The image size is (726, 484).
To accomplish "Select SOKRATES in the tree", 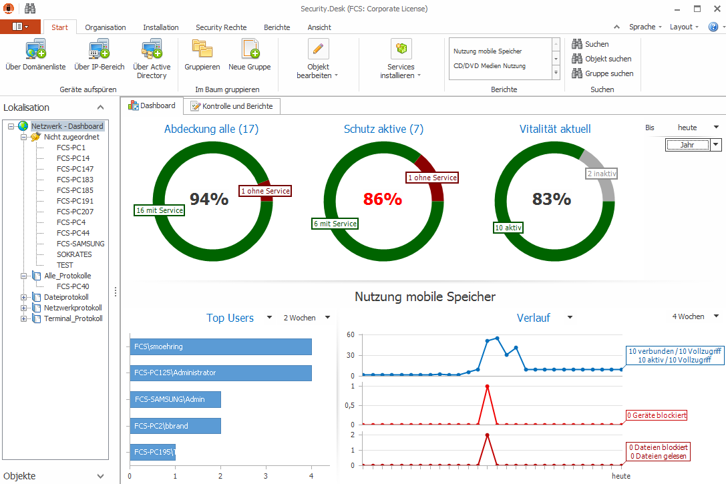I will pos(74,254).
